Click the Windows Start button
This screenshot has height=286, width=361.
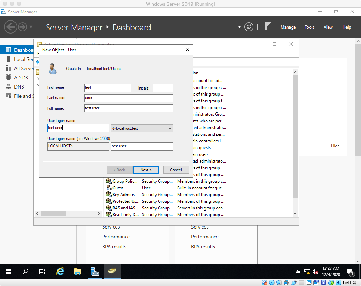pos(8,272)
